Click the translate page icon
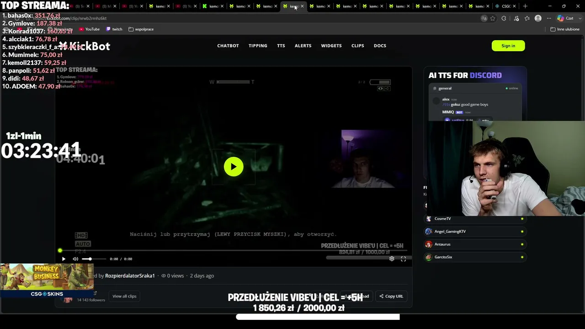 (484, 18)
